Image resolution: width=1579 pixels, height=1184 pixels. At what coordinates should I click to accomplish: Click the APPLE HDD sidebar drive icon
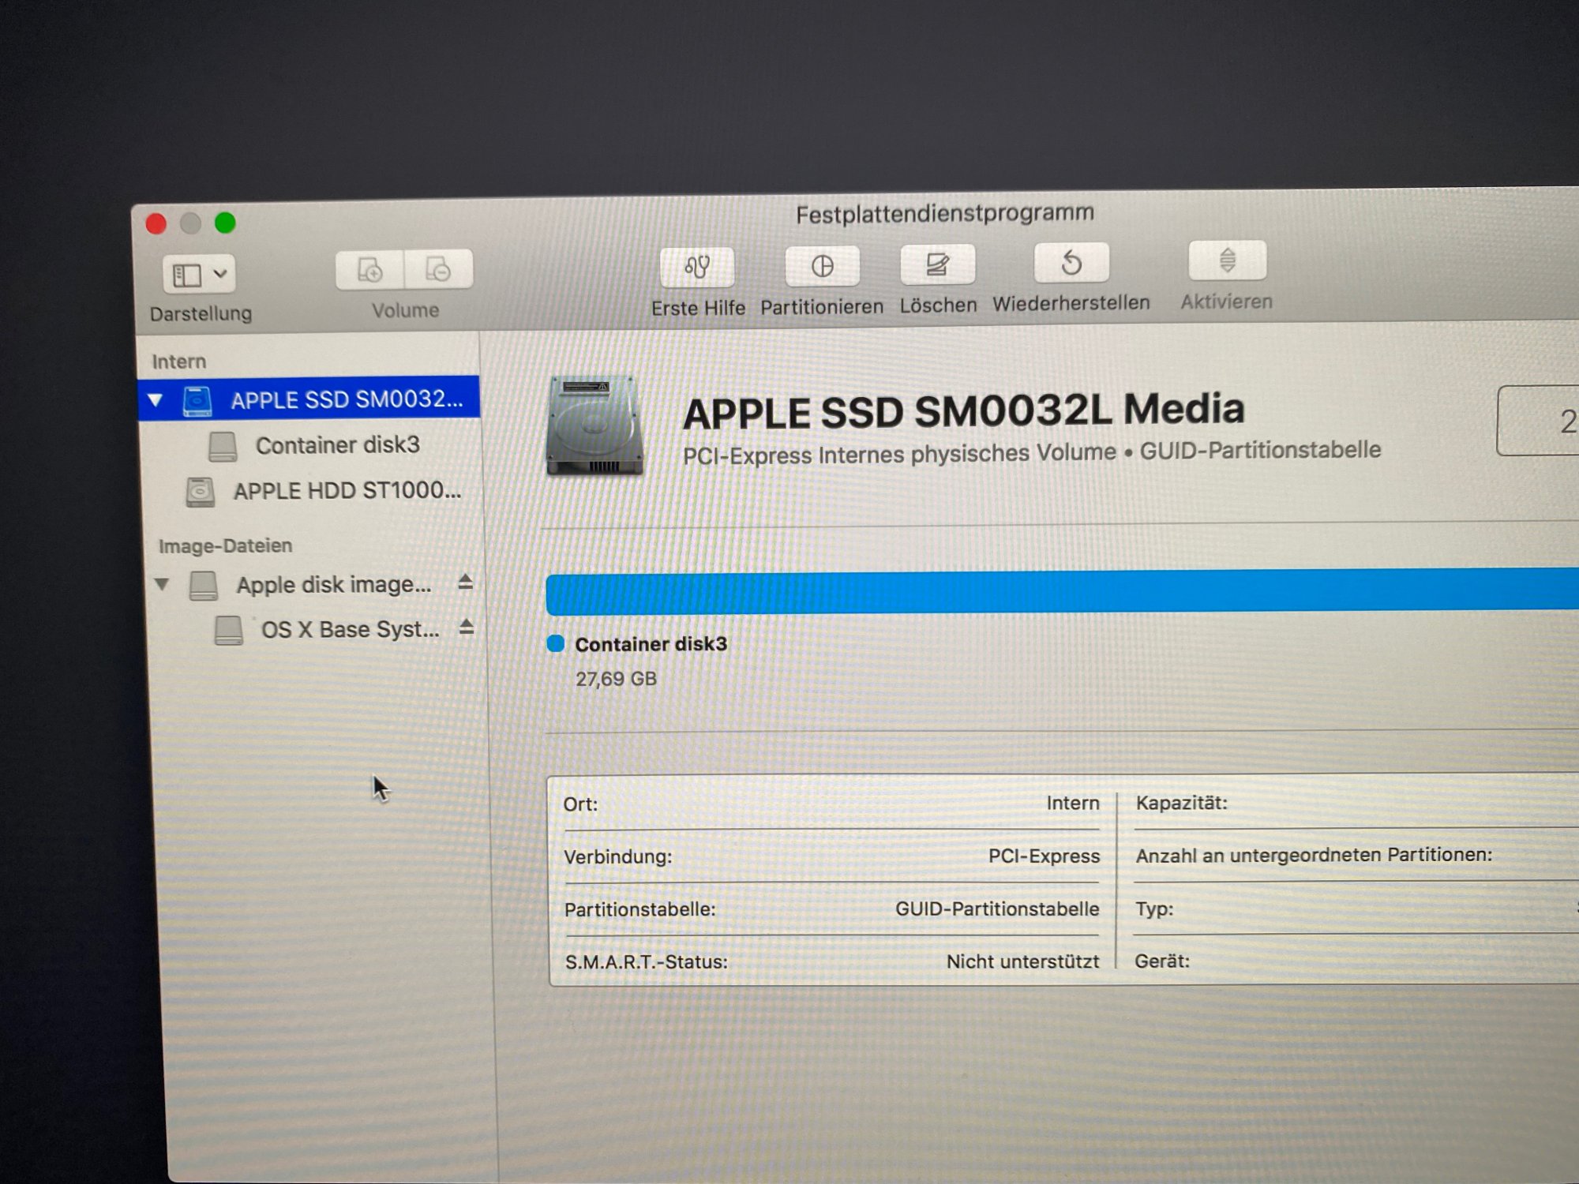pyautogui.click(x=201, y=492)
